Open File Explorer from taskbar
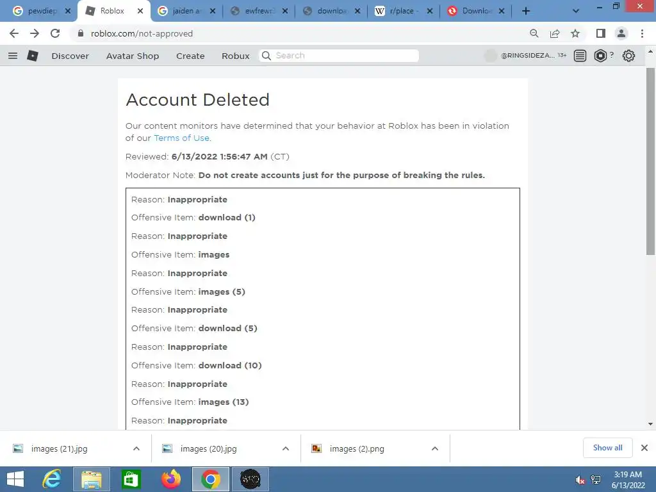Image resolution: width=656 pixels, height=492 pixels. point(92,479)
